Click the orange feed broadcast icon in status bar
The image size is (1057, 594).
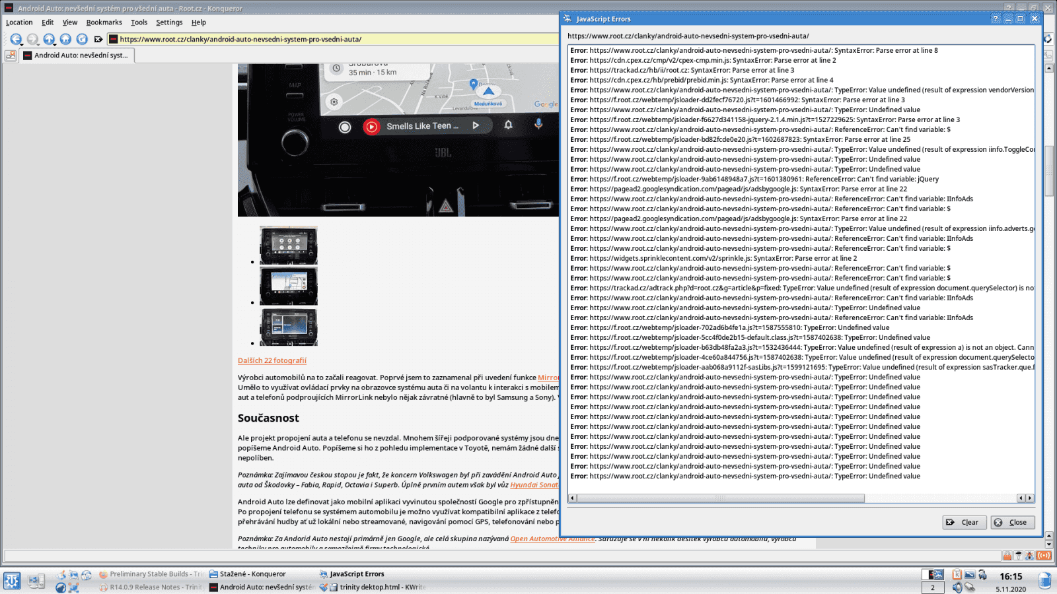point(1044,556)
